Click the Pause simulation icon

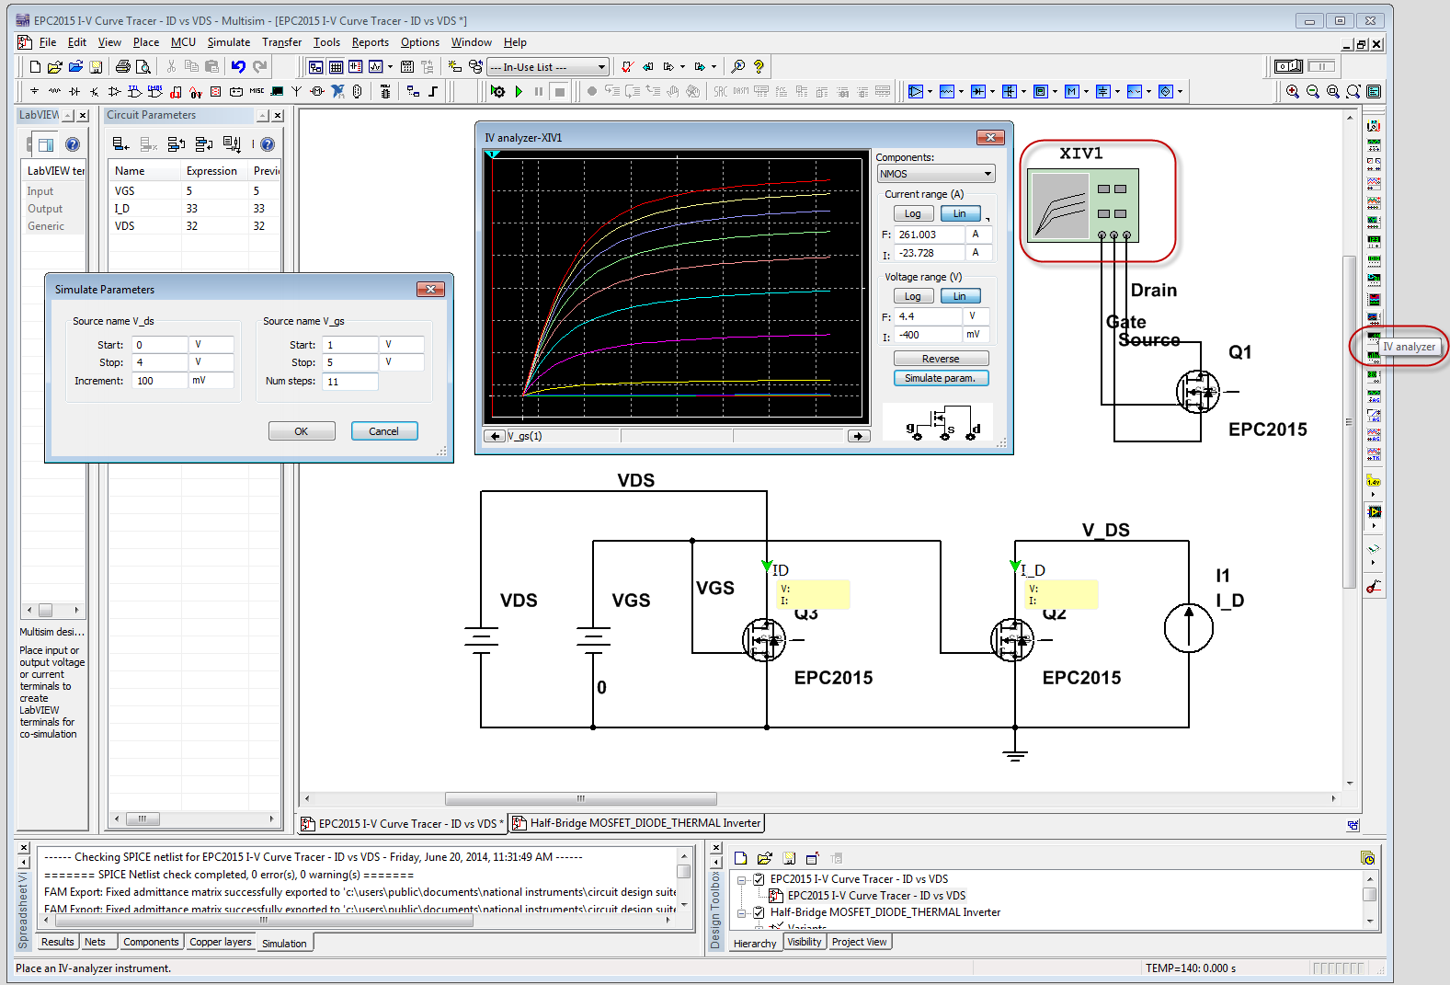point(539,92)
